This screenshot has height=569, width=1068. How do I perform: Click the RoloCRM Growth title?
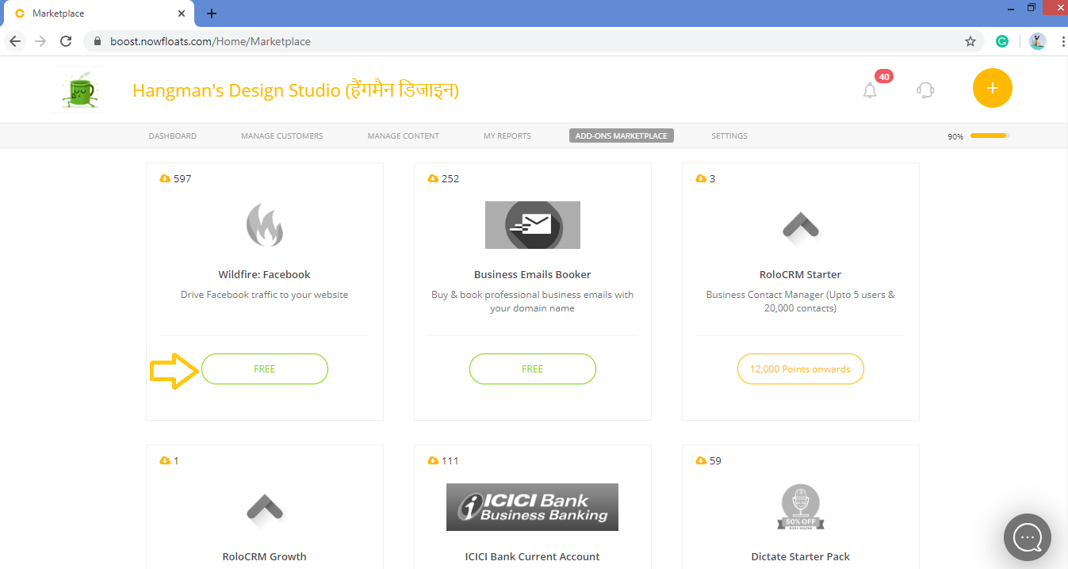(265, 557)
